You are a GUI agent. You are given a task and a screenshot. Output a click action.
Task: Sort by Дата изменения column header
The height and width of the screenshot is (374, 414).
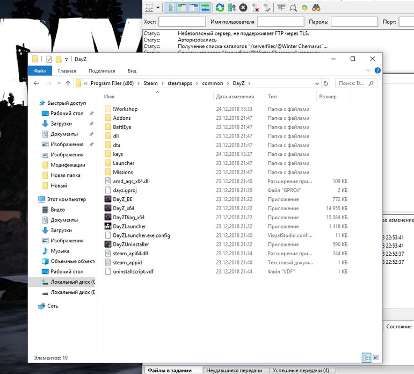(x=235, y=97)
